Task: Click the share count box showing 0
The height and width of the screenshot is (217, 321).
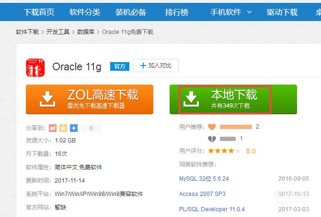Action: [91, 128]
